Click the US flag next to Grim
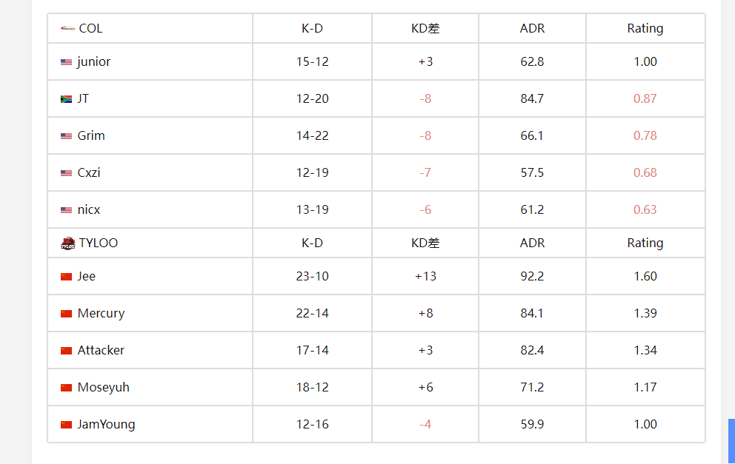The height and width of the screenshot is (464, 735). (x=66, y=136)
